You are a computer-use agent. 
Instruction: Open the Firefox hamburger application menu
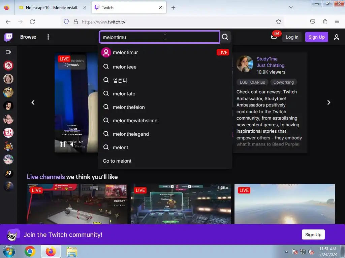pyautogui.click(x=337, y=21)
